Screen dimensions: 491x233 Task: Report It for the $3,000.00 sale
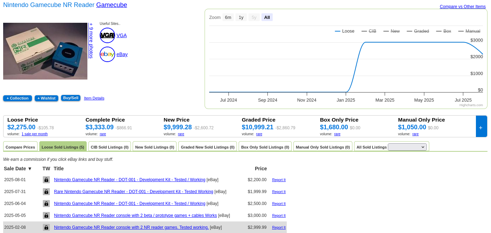point(279,216)
